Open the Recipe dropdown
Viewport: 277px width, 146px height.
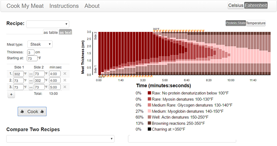[48, 24]
